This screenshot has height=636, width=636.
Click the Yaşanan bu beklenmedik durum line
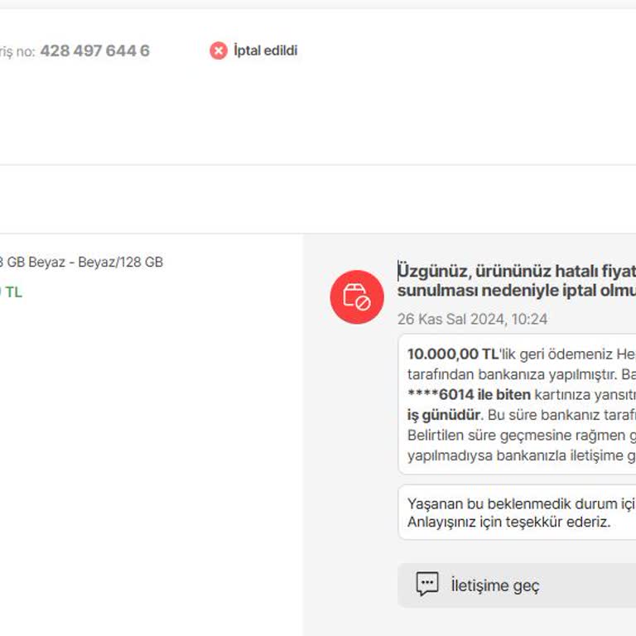pyautogui.click(x=521, y=503)
